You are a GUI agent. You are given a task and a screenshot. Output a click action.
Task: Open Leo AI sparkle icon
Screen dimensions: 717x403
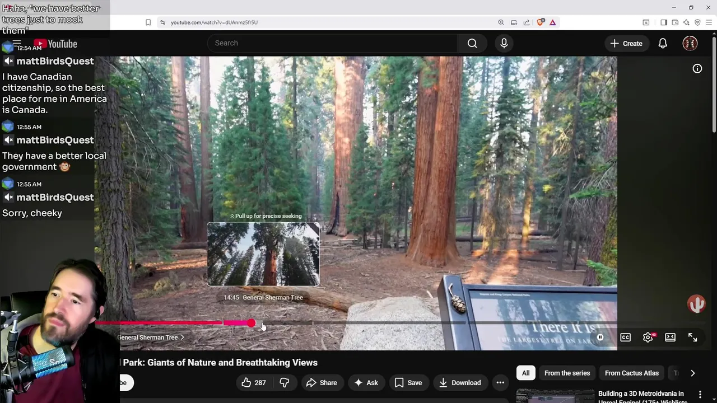click(686, 22)
